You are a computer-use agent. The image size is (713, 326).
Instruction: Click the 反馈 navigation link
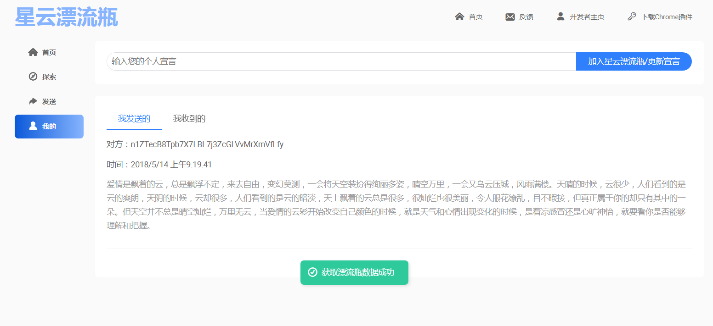point(525,17)
